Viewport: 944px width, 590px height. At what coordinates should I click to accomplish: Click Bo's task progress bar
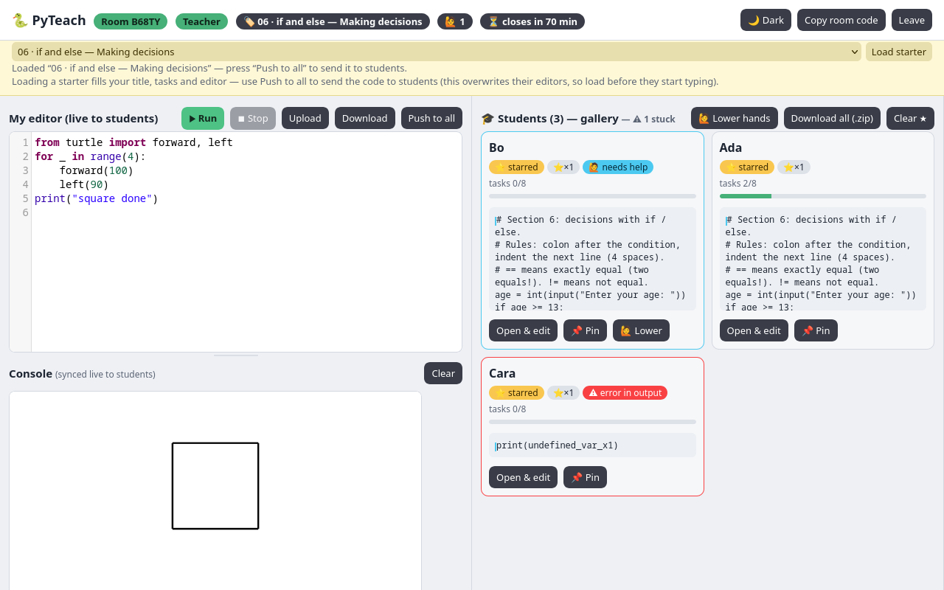click(592, 196)
